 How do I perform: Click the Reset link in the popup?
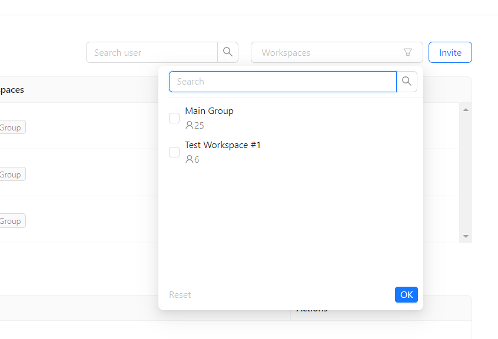point(180,295)
